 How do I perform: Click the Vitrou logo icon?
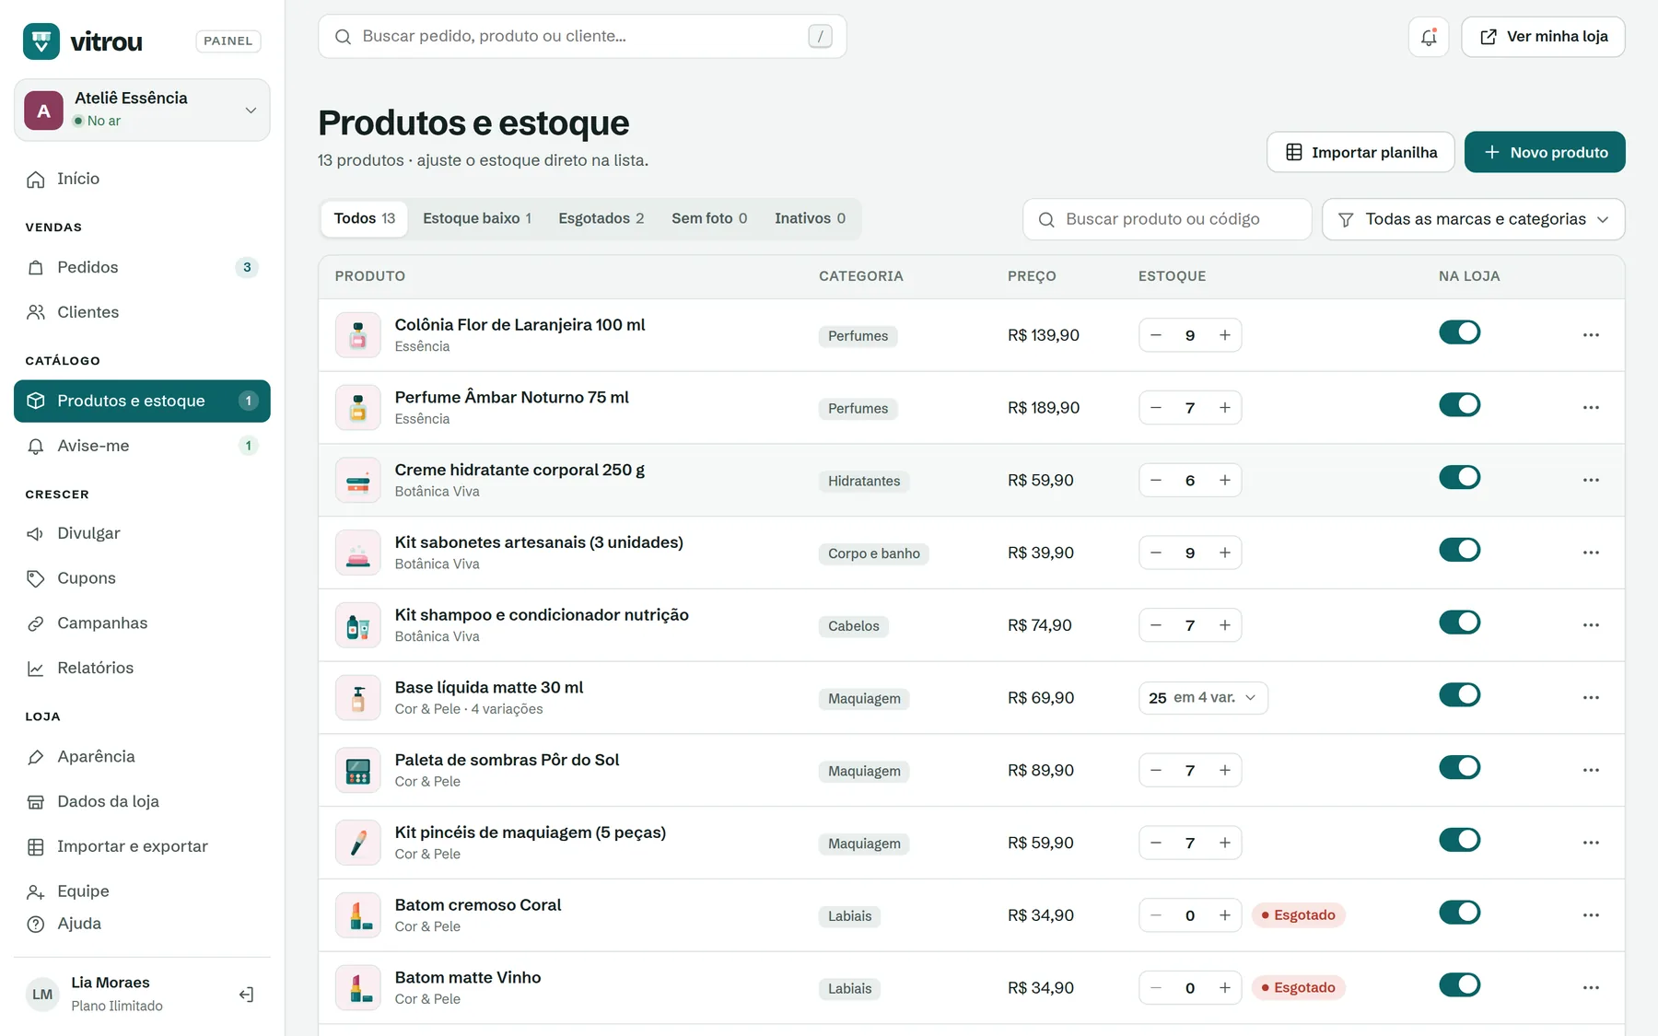(x=41, y=41)
